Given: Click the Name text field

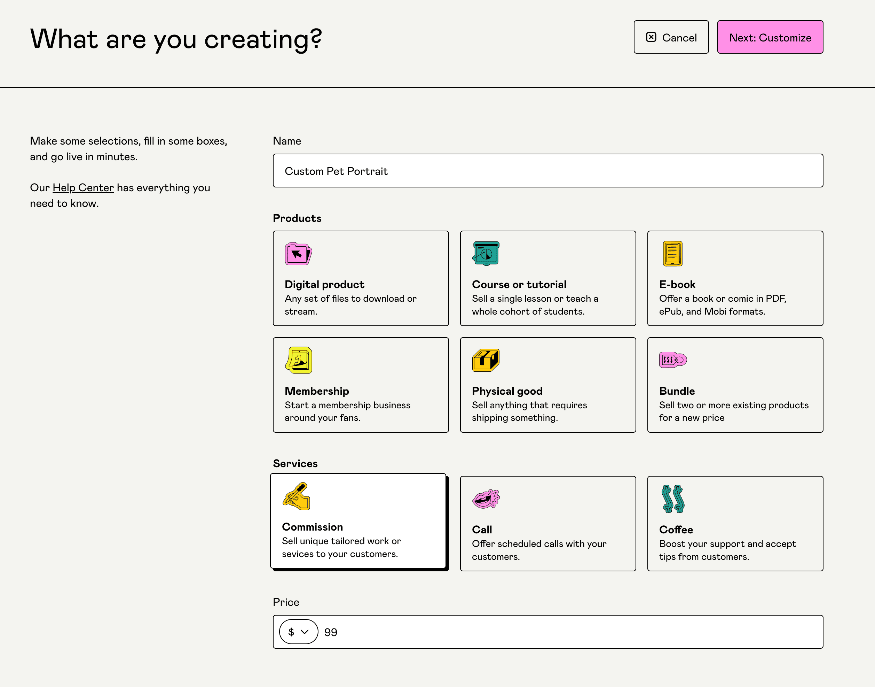Looking at the screenshot, I should pos(547,171).
